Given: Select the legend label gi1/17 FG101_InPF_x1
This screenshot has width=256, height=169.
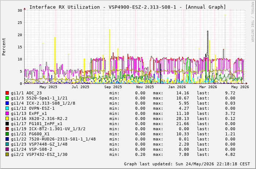Looking at the screenshot, I should 37,124.
